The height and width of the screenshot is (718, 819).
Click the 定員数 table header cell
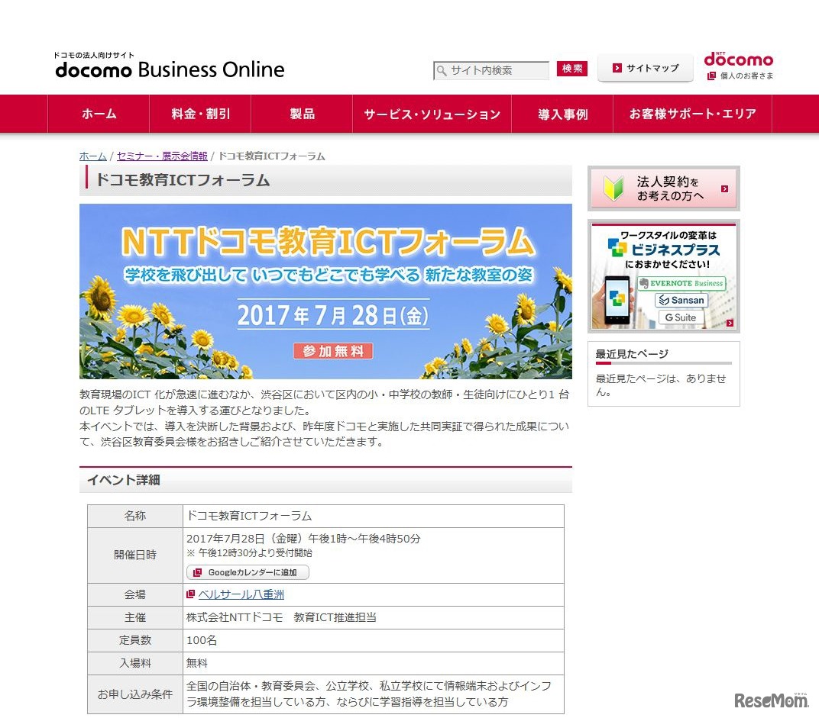coord(134,640)
